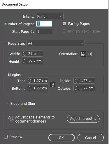Click the Number of Pages field
Screen dimensions: 109x144
pyautogui.click(x=44, y=24)
